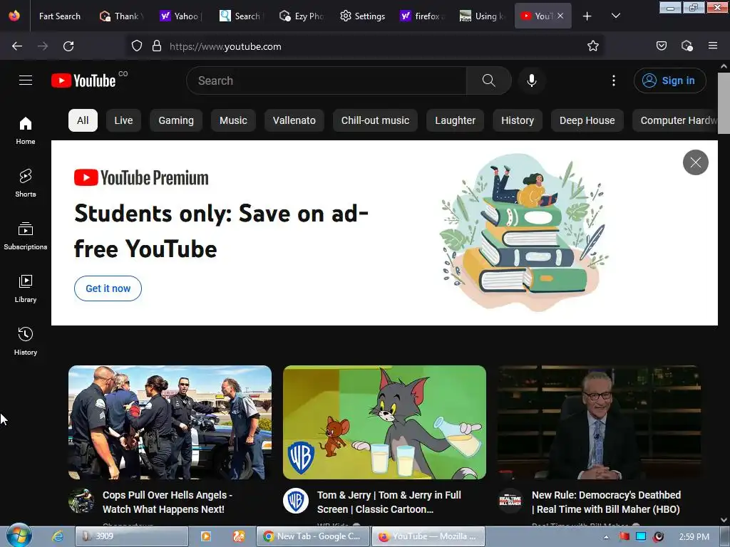Viewport: 730px width, 547px height.
Task: Click the Sign in button
Action: [x=669, y=80]
